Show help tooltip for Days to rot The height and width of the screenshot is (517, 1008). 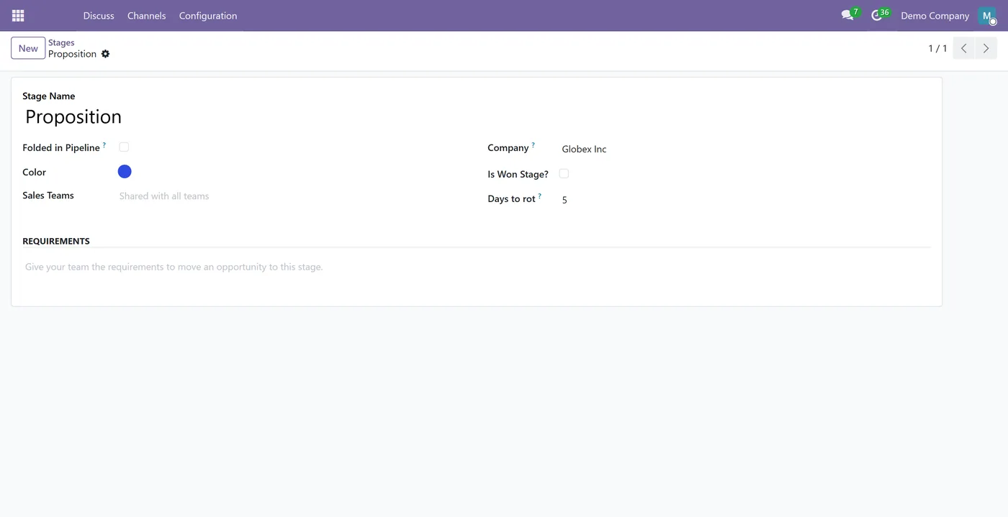coord(539,196)
